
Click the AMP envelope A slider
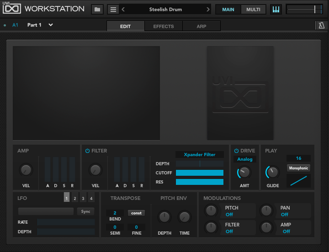click(48, 169)
